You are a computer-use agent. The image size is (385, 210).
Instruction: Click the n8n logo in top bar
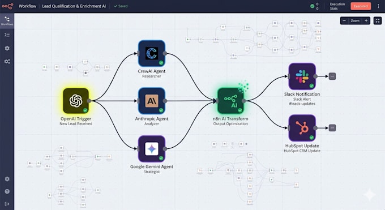pyautogui.click(x=7, y=6)
